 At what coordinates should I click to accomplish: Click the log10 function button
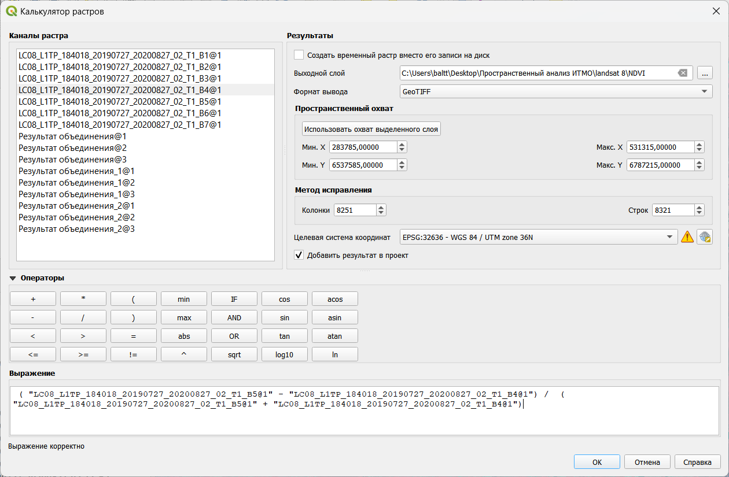tap(285, 354)
